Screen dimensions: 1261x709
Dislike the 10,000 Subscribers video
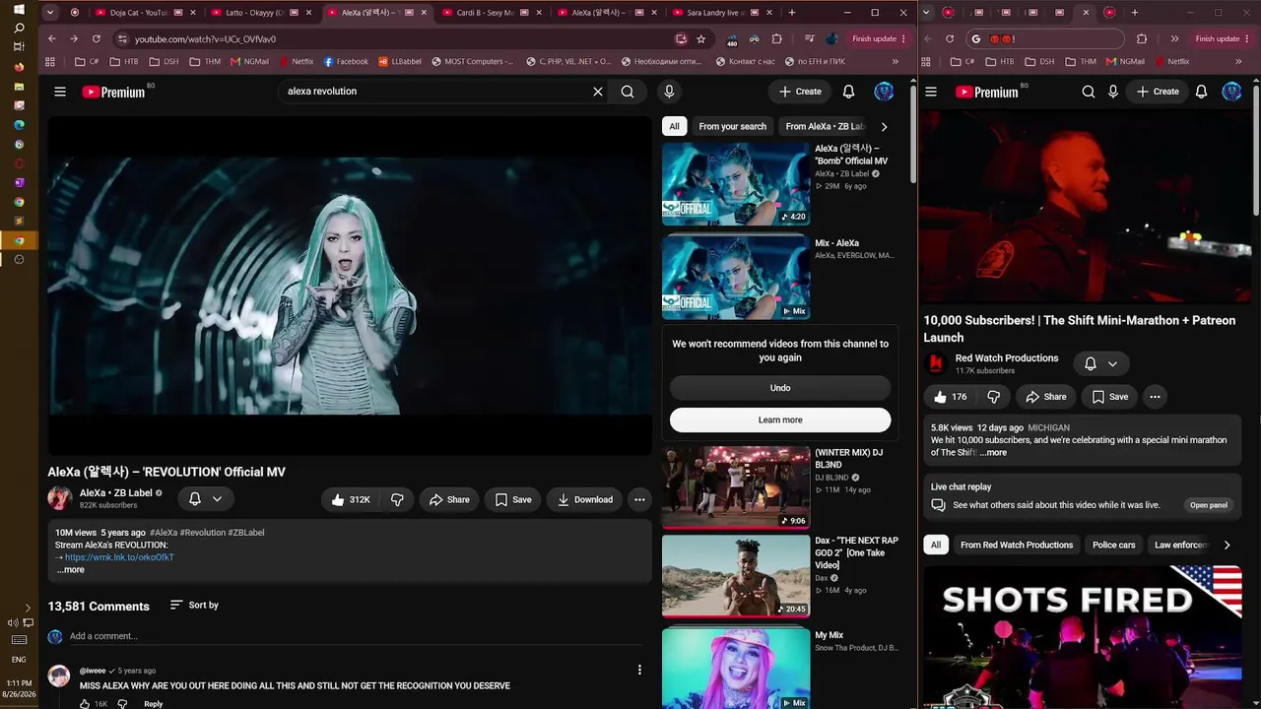click(x=993, y=397)
